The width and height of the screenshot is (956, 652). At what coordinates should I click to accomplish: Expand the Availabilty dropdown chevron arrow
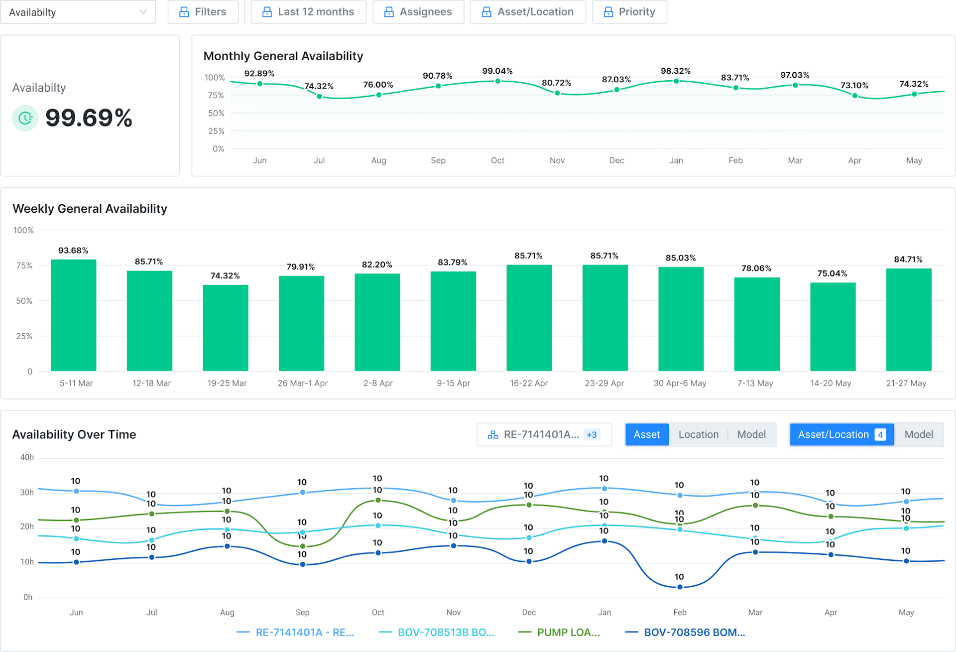pyautogui.click(x=143, y=12)
